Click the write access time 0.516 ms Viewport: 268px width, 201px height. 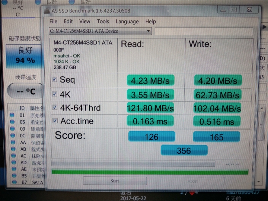(x=217, y=121)
